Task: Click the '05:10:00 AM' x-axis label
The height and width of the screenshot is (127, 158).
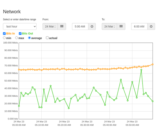Action: (x=41, y=125)
